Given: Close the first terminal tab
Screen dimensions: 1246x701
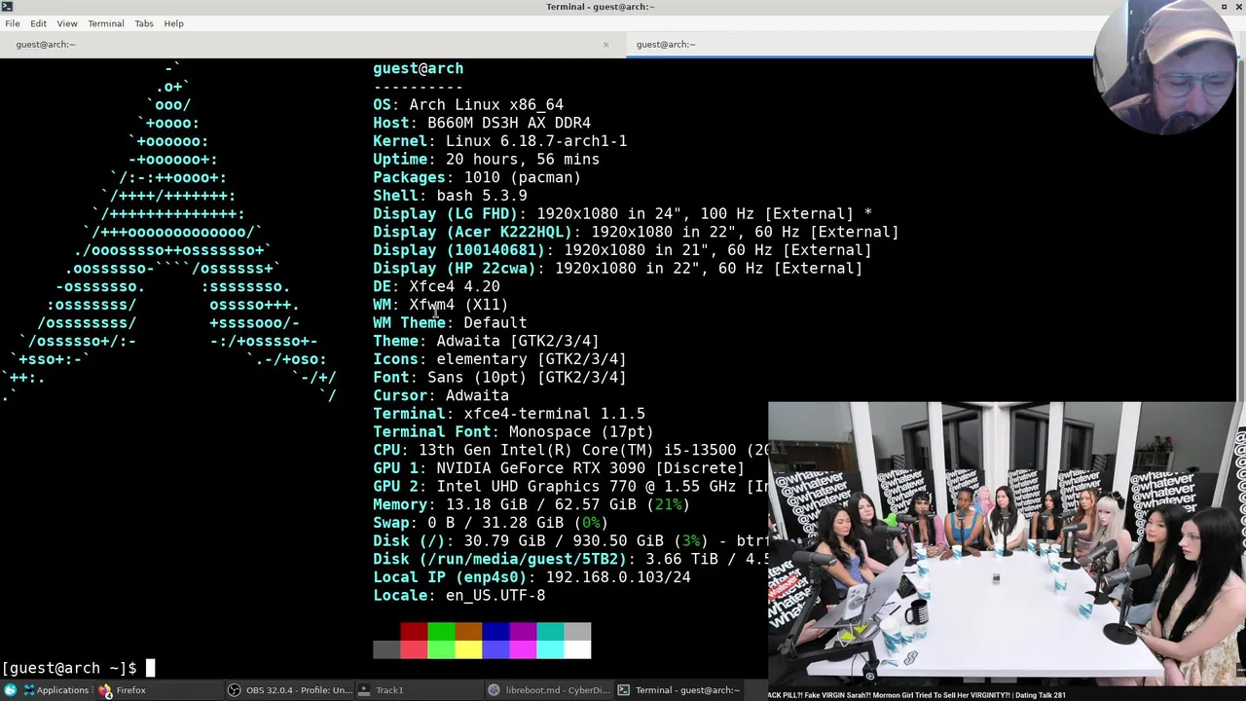Looking at the screenshot, I should pos(605,44).
